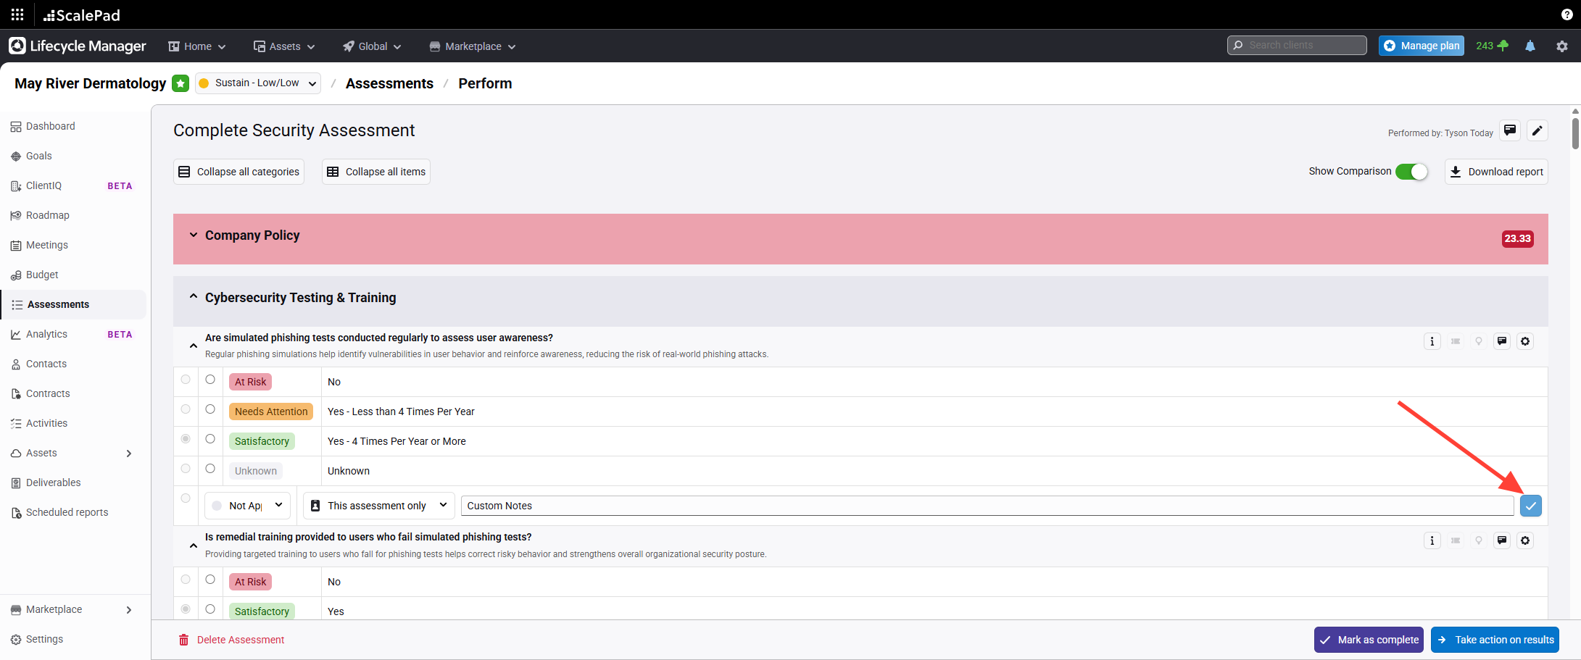Open the Global menu in navbar
The height and width of the screenshot is (660, 1581).
tap(372, 46)
